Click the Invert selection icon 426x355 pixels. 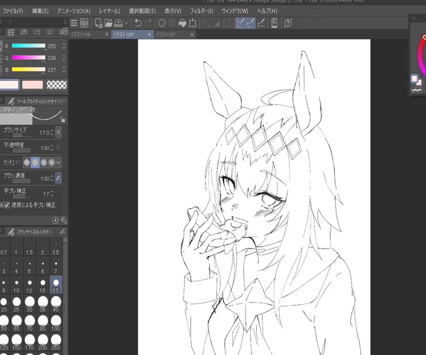click(216, 23)
